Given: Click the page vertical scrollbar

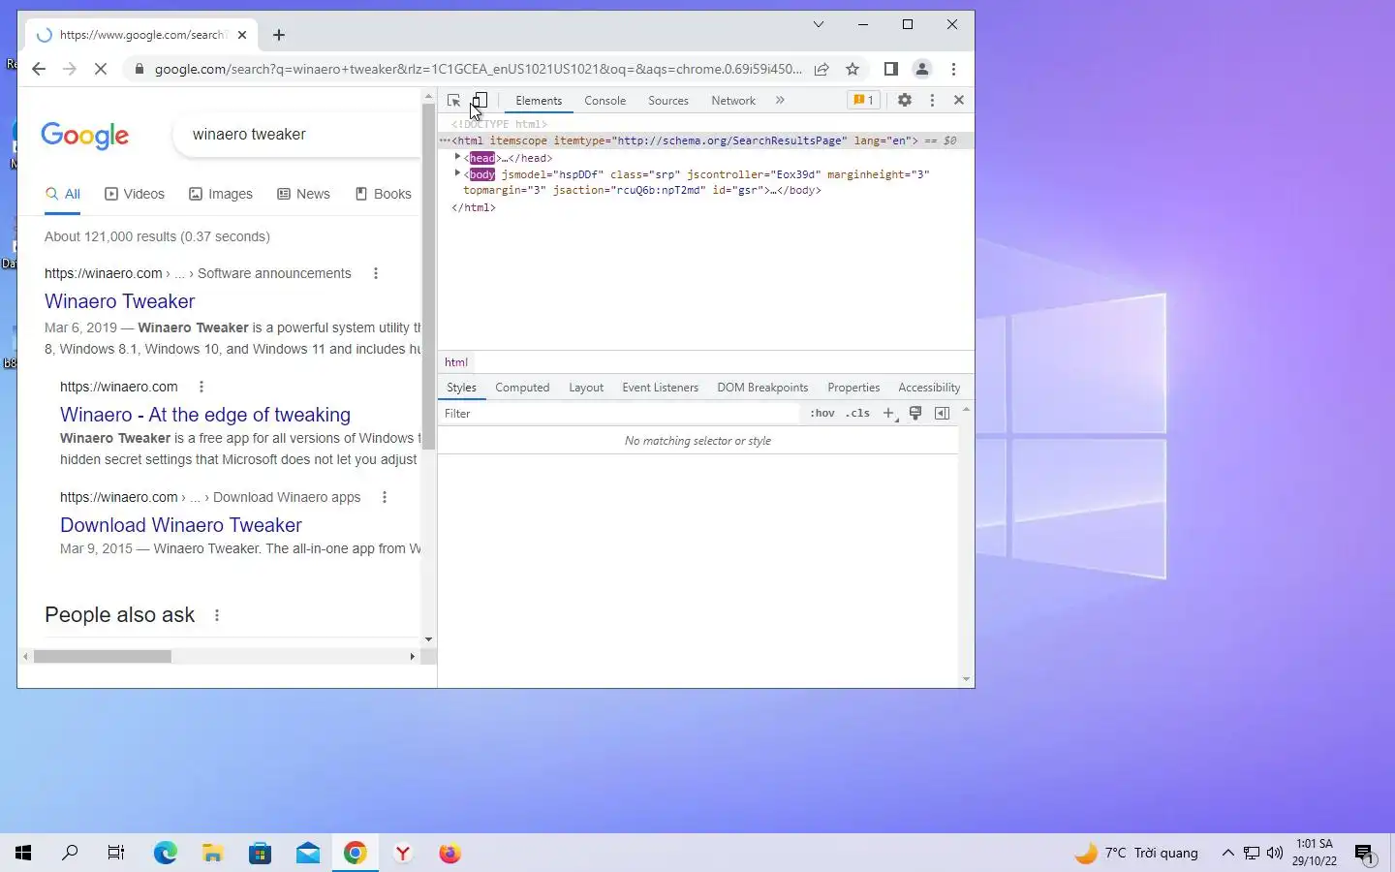Looking at the screenshot, I should click(429, 277).
